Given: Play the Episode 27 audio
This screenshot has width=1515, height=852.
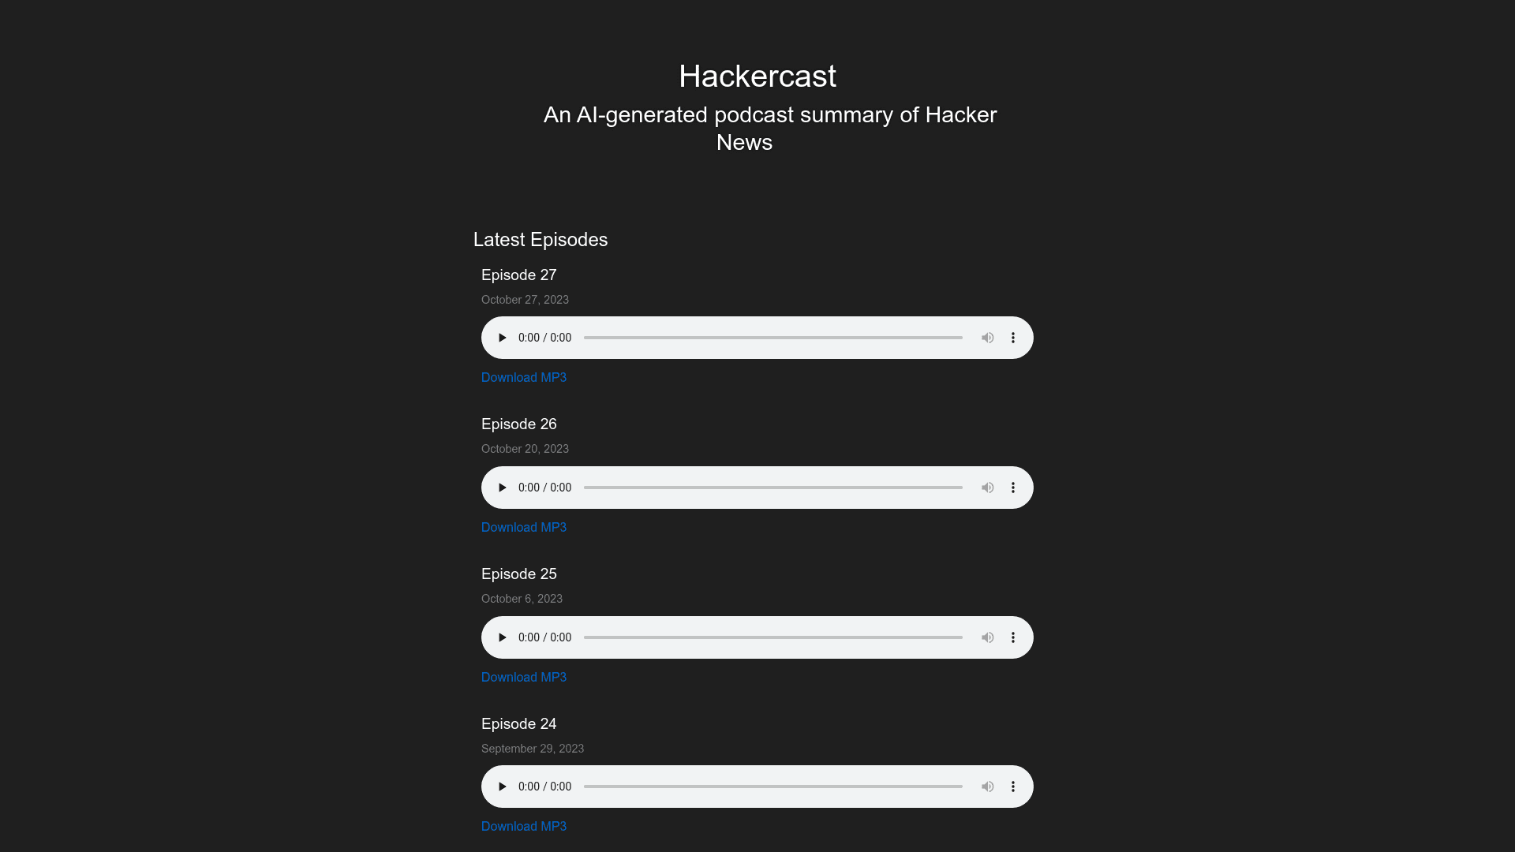Looking at the screenshot, I should [502, 337].
